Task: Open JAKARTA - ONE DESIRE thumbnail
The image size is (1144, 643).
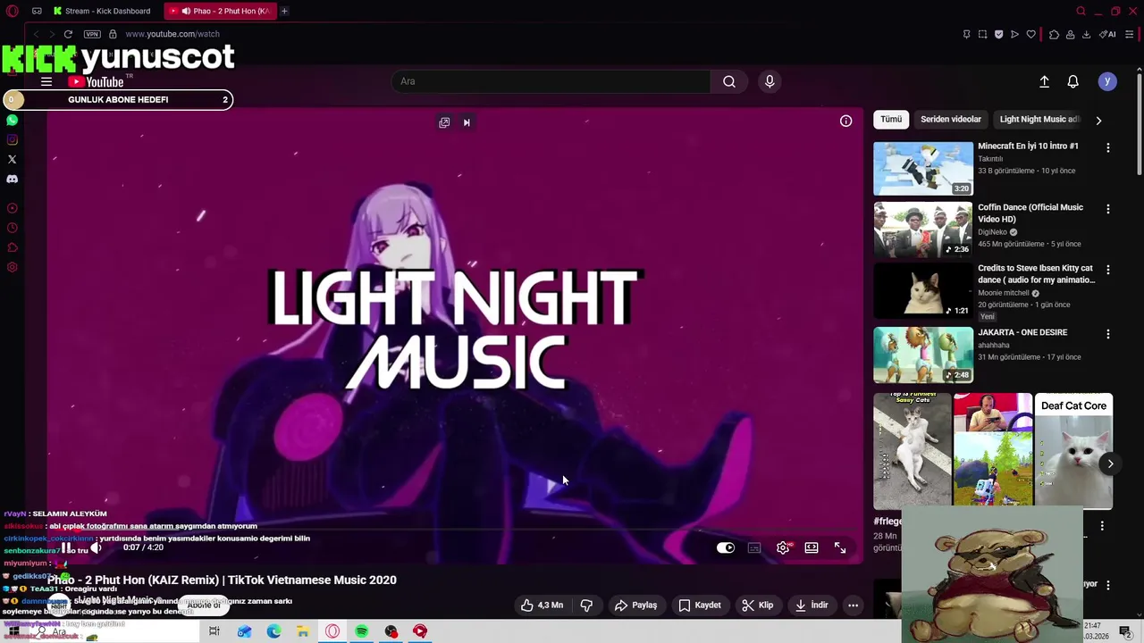Action: pyautogui.click(x=923, y=355)
